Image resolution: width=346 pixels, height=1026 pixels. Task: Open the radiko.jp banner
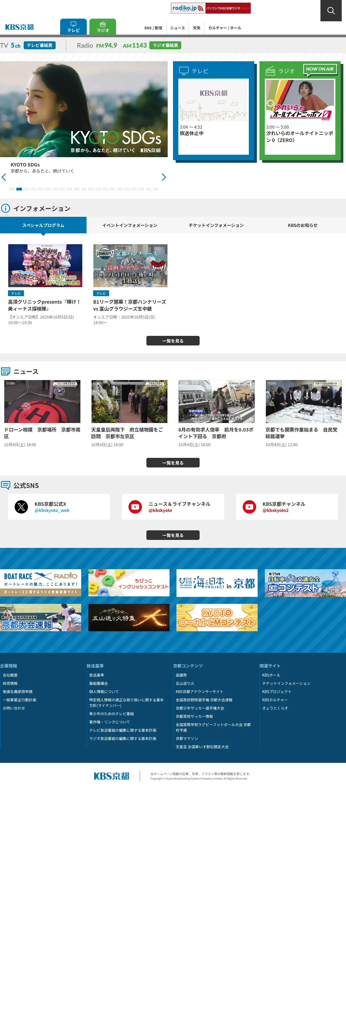point(211,8)
